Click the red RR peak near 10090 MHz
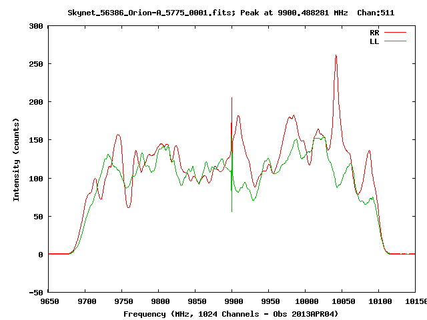This screenshot has height=320, width=427. [x=369, y=151]
